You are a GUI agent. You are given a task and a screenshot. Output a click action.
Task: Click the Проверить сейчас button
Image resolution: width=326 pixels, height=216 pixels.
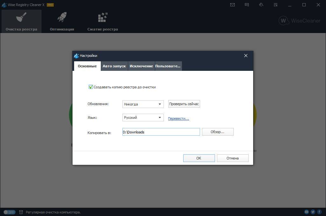point(184,104)
